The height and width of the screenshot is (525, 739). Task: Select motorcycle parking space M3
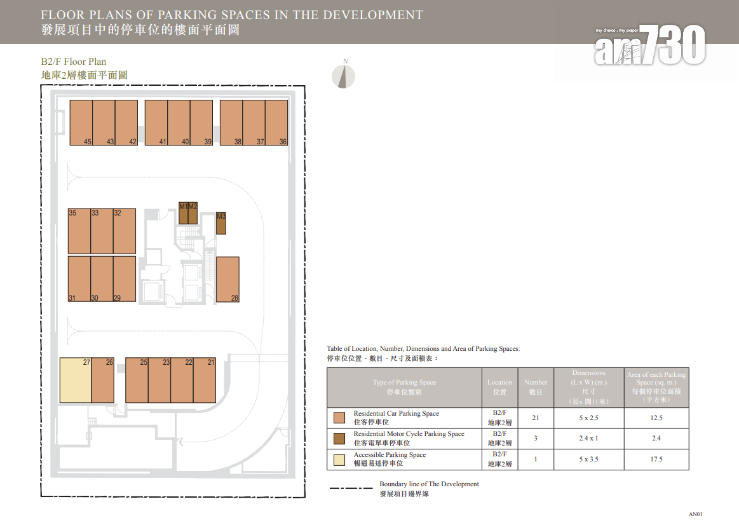(x=221, y=223)
